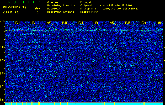165x105 pixels.
Task: Click the meteor count 33
Action: tap(38, 12)
